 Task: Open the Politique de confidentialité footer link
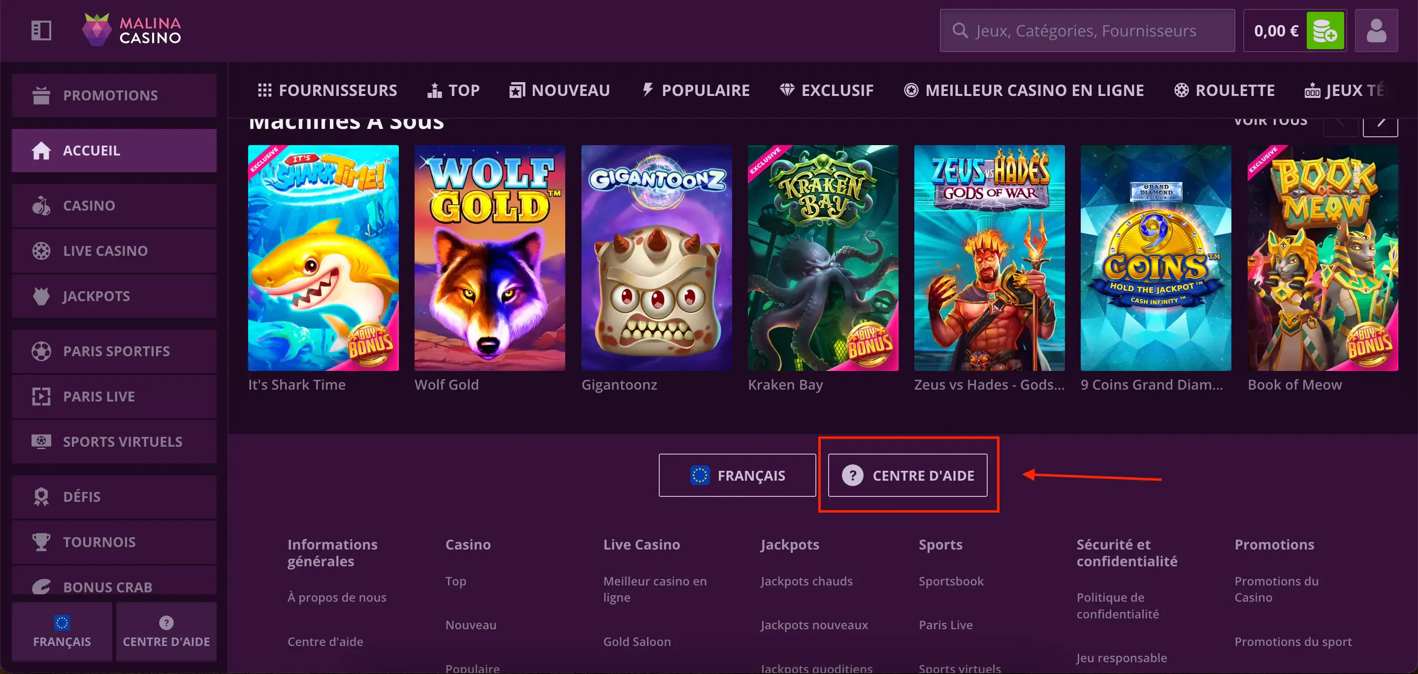click(1118, 605)
